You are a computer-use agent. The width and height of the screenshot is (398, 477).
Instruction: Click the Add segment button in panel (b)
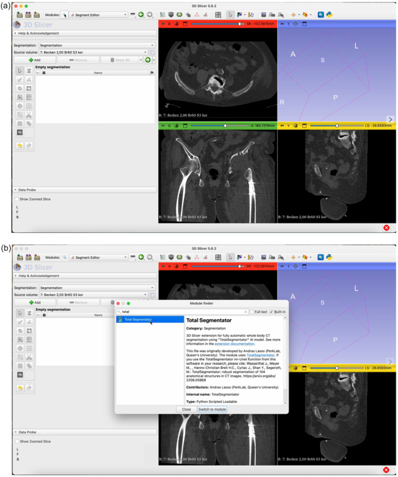click(35, 303)
